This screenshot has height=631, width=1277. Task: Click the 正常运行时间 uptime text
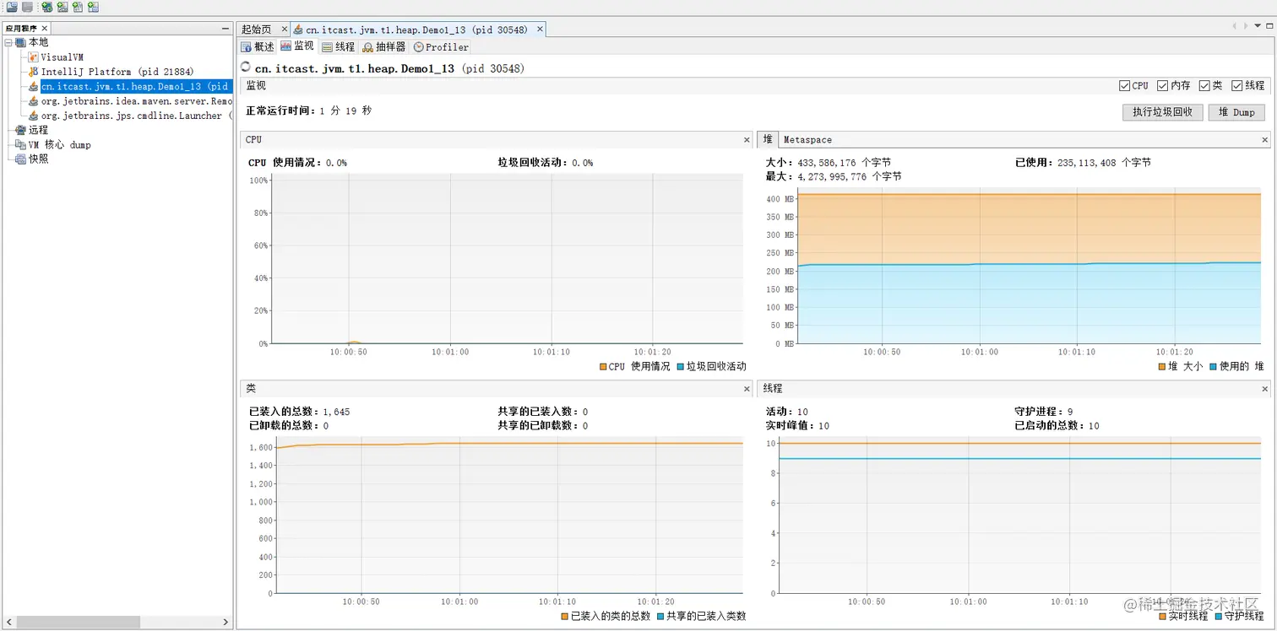[x=308, y=111]
